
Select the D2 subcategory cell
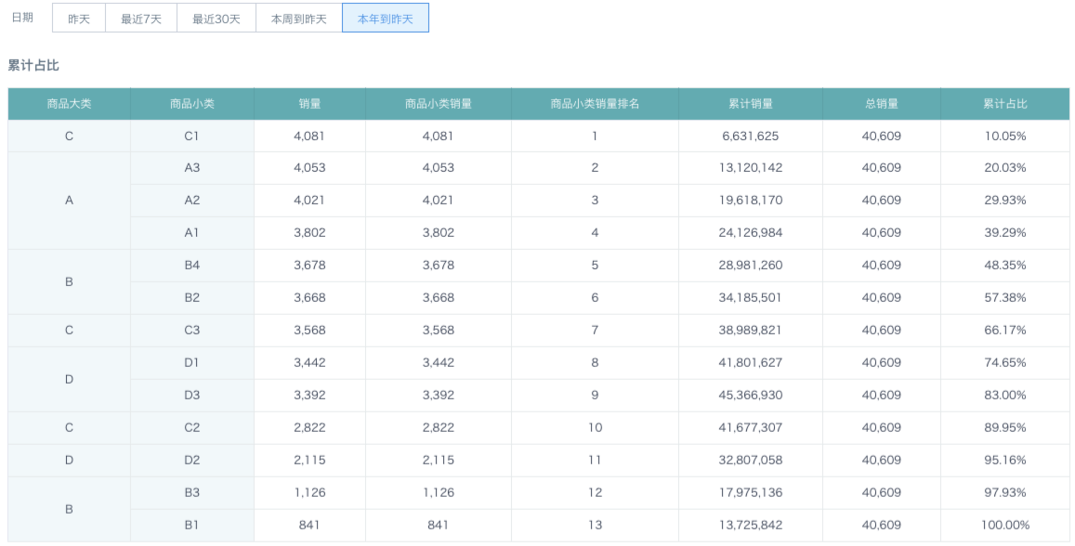(192, 461)
